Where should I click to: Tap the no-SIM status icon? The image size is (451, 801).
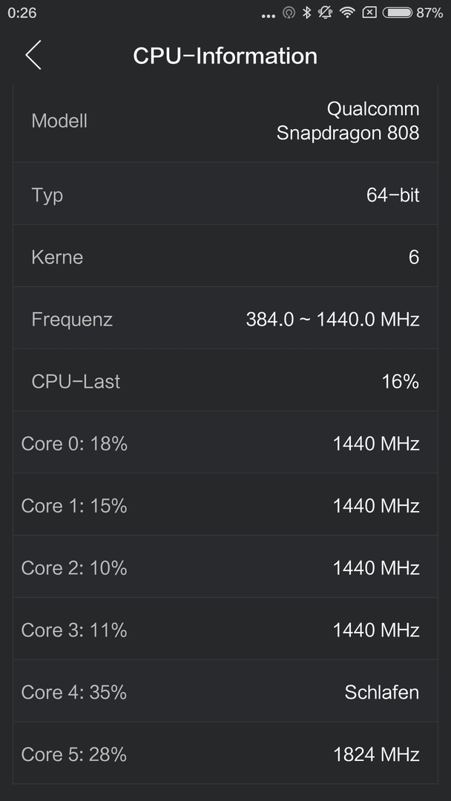[x=369, y=13]
